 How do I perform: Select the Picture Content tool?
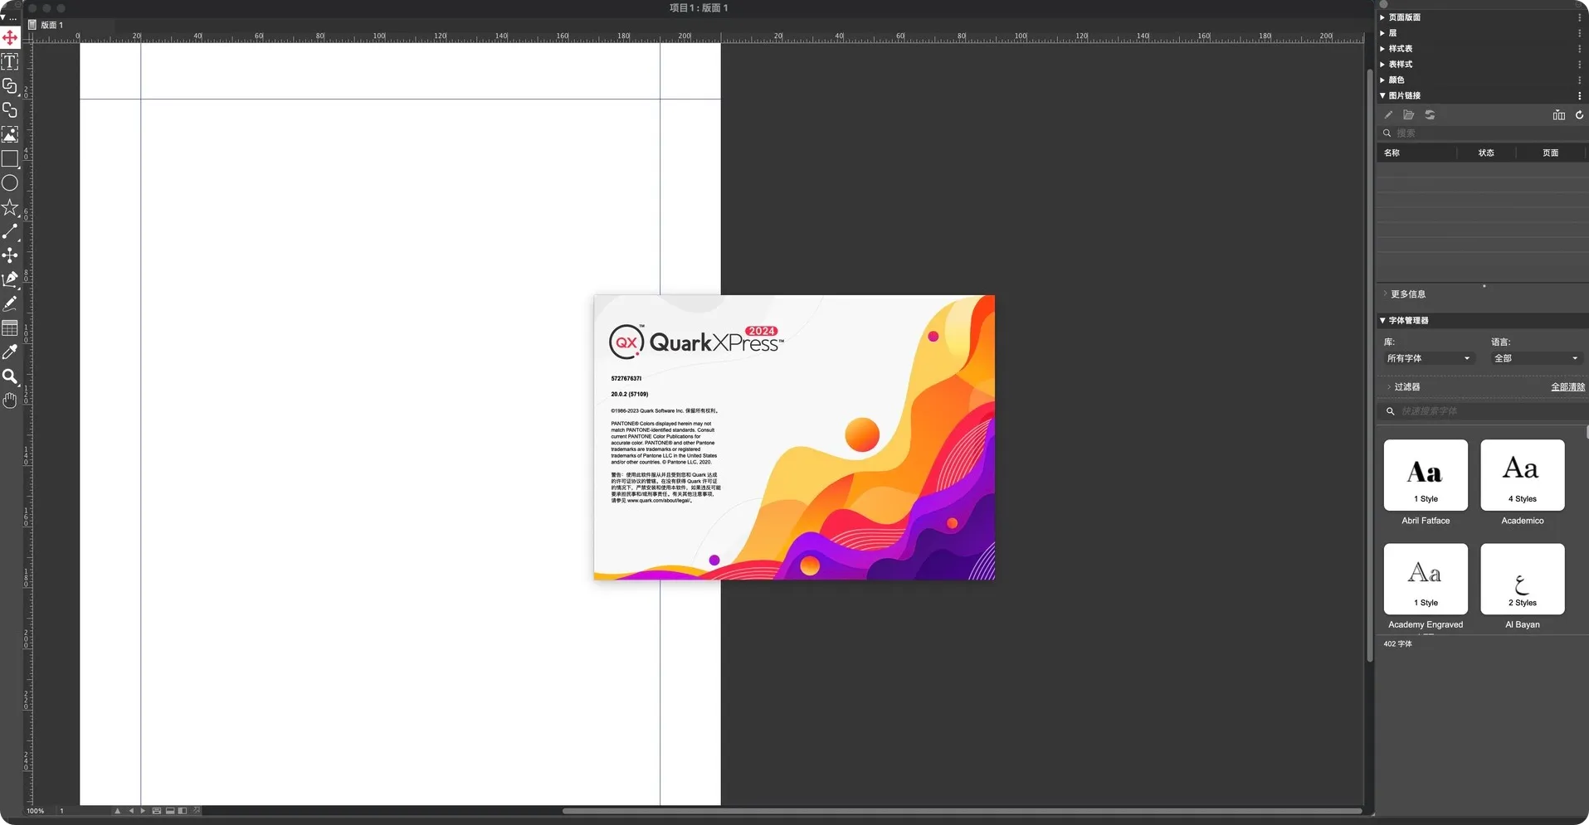(x=10, y=134)
